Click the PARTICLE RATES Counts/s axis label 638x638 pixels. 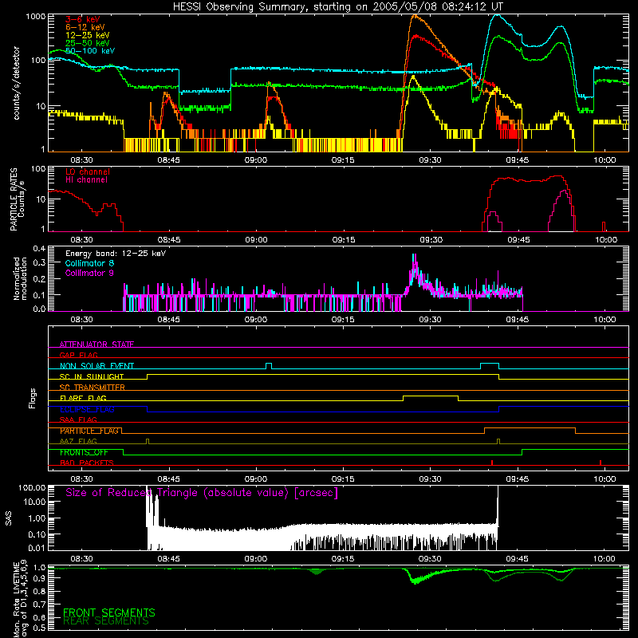[17, 199]
